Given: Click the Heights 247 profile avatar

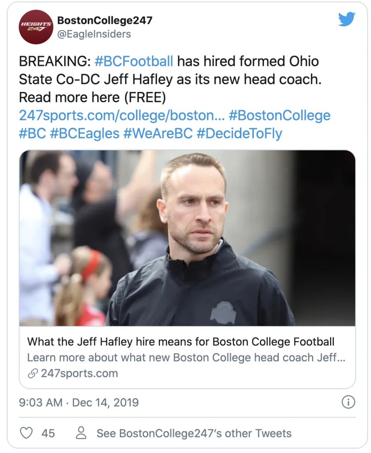Looking at the screenshot, I should coord(35,27).
